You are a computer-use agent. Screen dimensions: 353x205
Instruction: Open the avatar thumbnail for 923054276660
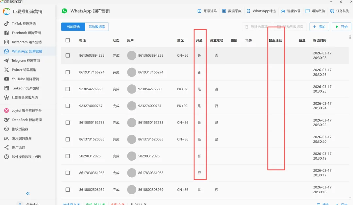pyautogui.click(x=132, y=89)
